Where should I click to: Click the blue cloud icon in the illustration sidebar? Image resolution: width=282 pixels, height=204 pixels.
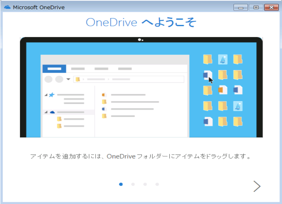point(52,112)
